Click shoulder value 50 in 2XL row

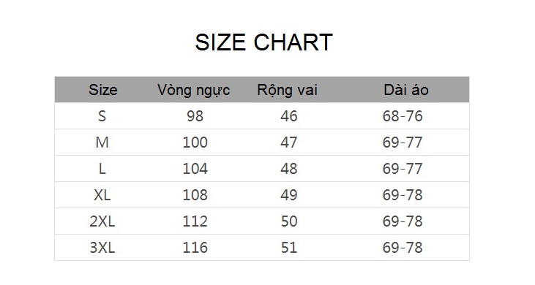(x=288, y=221)
